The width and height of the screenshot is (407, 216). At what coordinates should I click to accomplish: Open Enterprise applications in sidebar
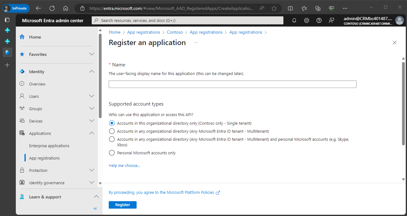tap(49, 146)
